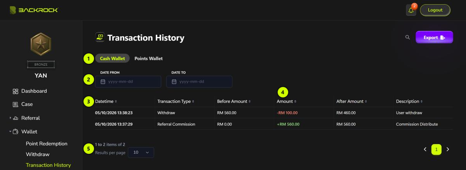This screenshot has height=170, width=466.
Task: Click the -RM 100.00 amount
Action: pos(287,113)
